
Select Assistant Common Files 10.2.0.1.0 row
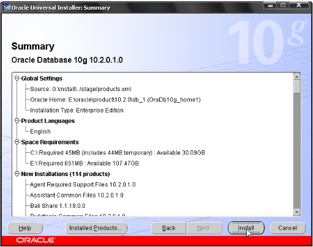[77, 195]
